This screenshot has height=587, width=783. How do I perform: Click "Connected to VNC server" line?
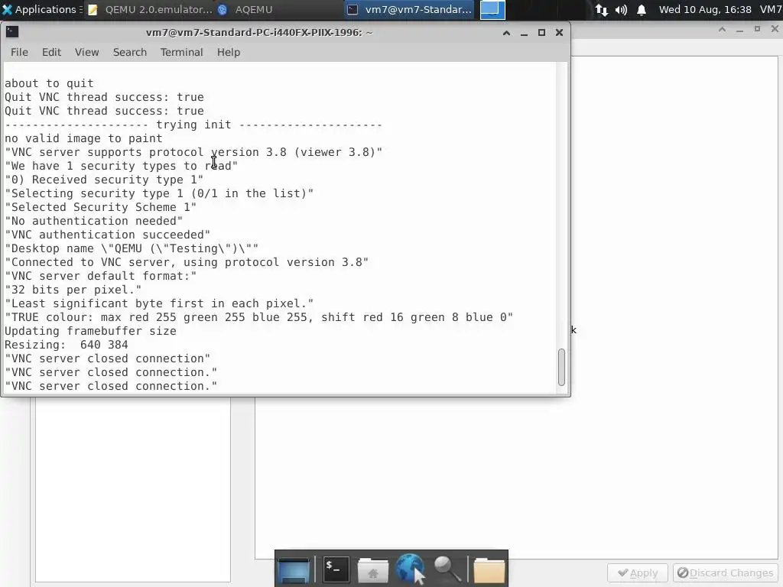[187, 262]
